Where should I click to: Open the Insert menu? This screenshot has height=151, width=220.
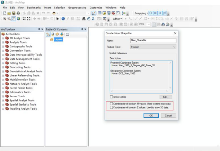[x=47, y=8]
